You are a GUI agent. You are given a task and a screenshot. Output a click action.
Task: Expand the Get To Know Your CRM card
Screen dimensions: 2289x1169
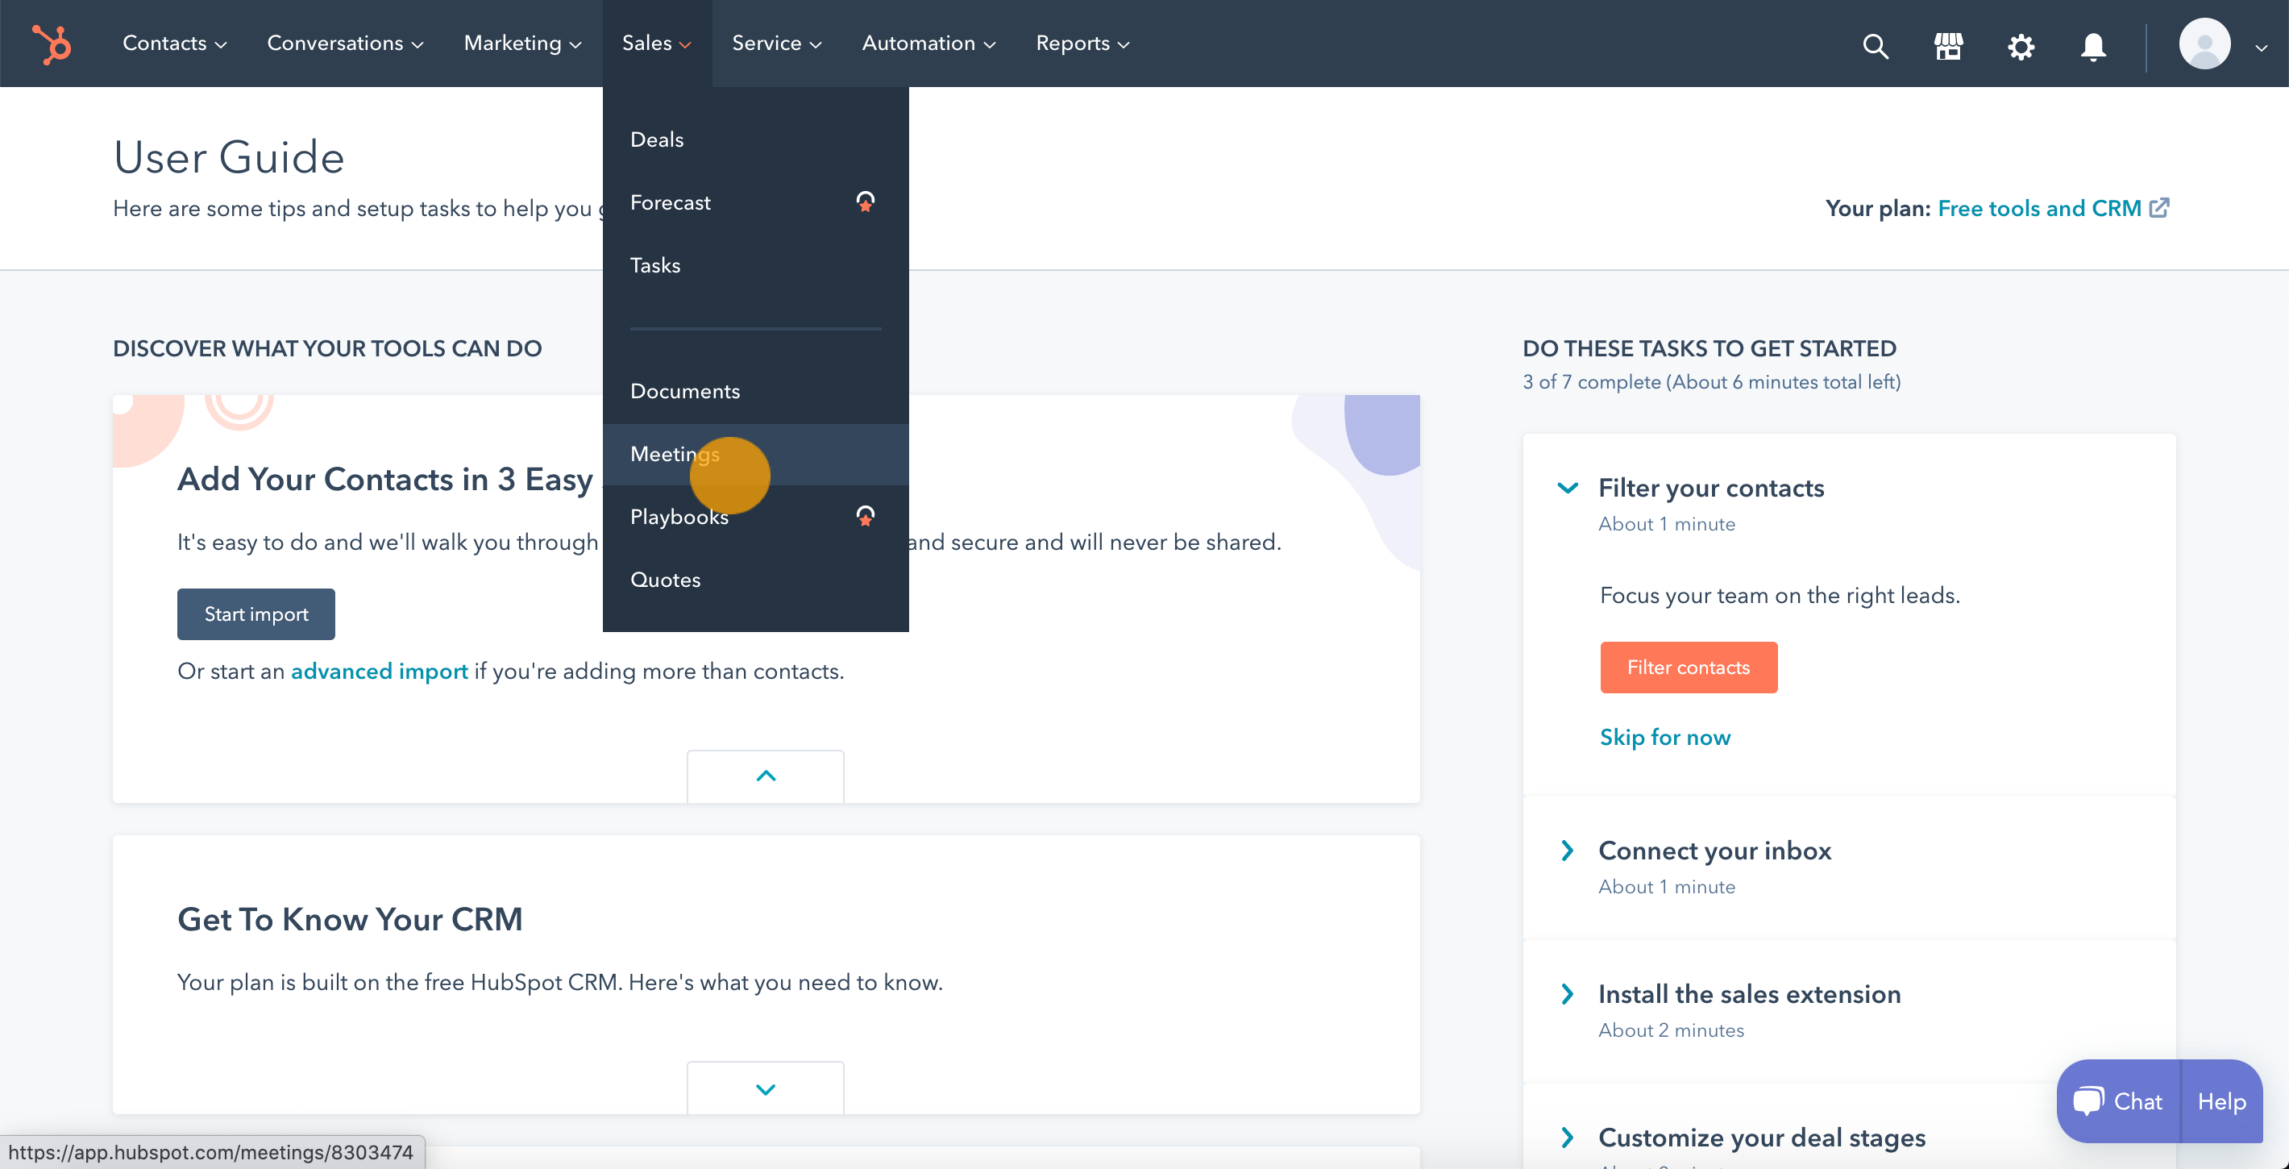(765, 1088)
